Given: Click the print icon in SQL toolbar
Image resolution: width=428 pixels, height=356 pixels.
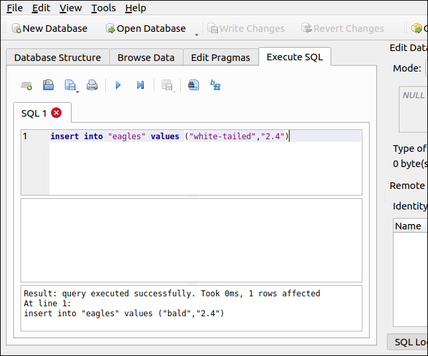Looking at the screenshot, I should pyautogui.click(x=92, y=85).
